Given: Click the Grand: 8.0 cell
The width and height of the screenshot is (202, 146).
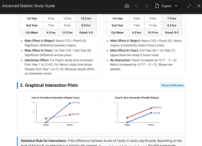Looking at the screenshot, I should click(x=172, y=32).
